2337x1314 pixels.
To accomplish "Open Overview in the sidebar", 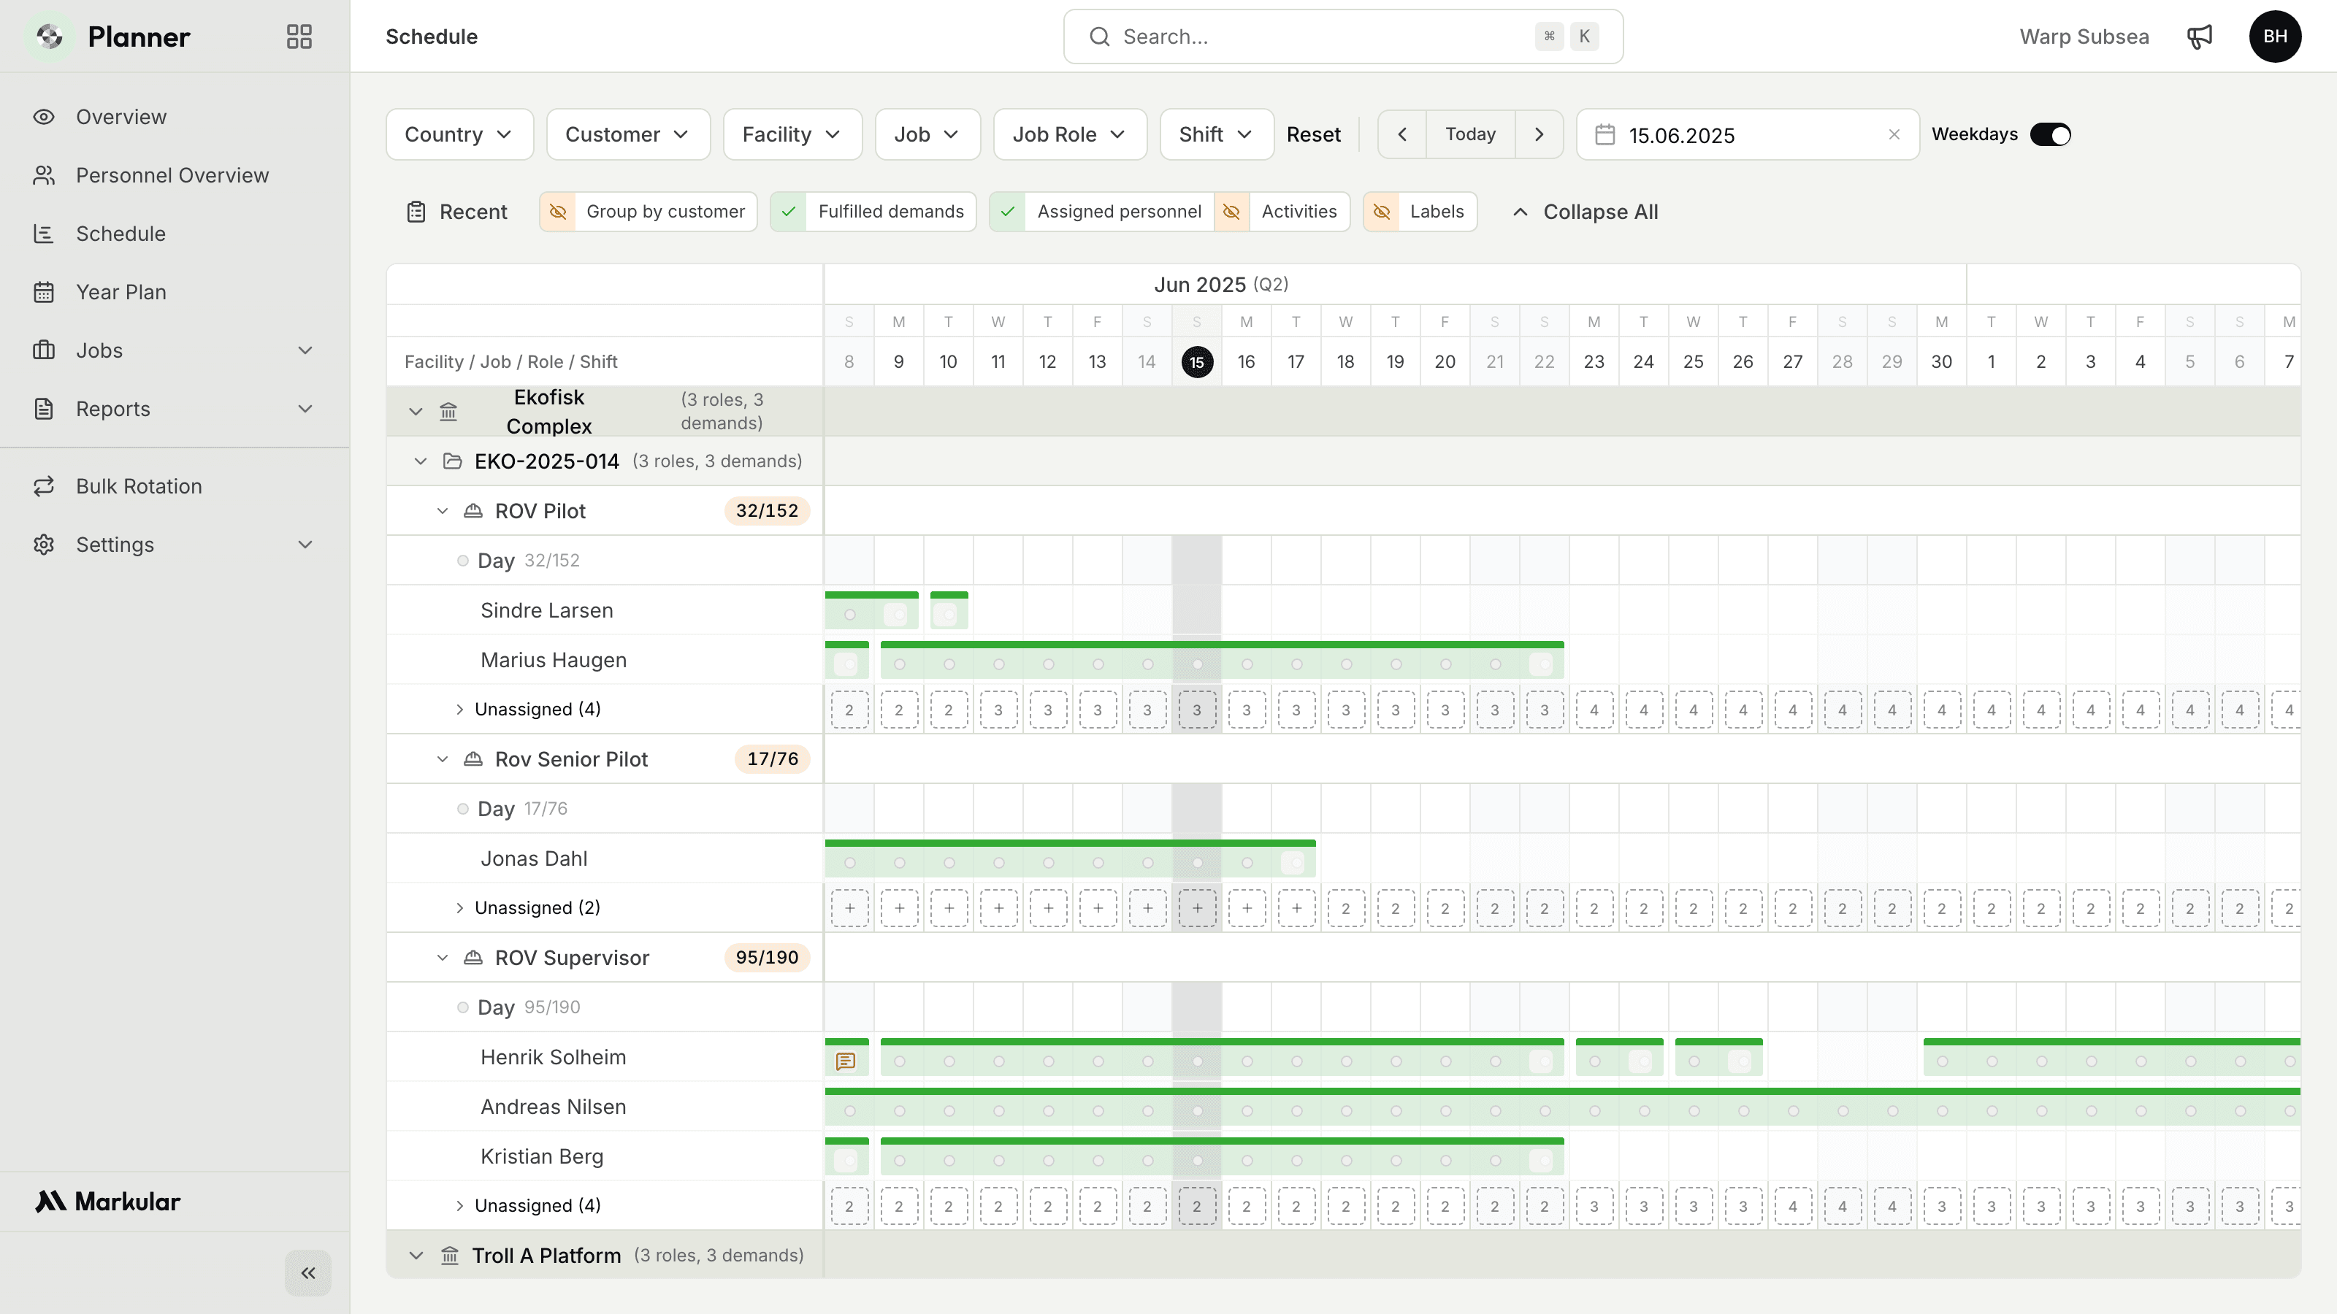I will (175, 117).
